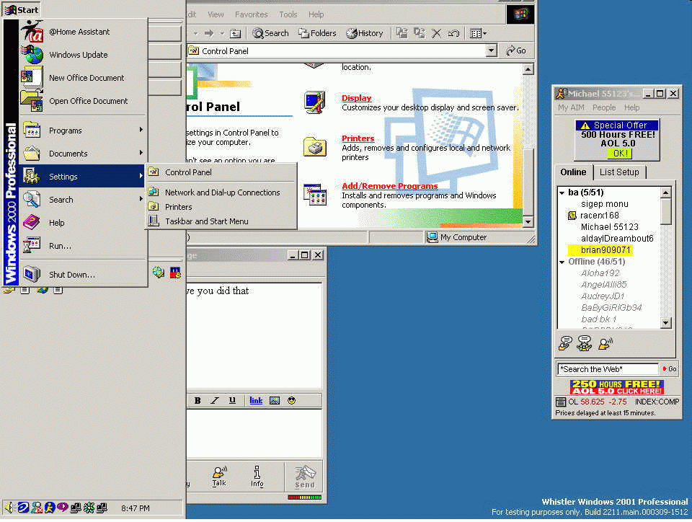
Task: Open the Help menu in Control Panel window
Action: 316,14
